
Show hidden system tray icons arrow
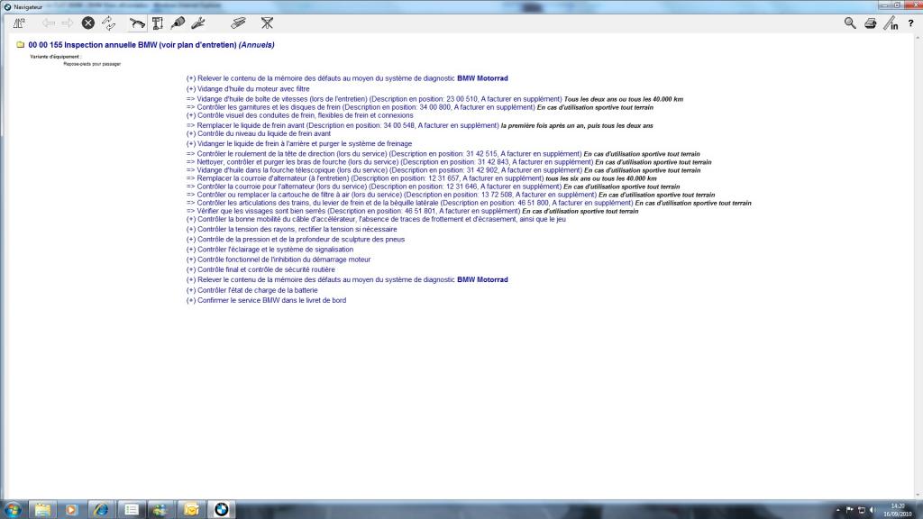838,510
